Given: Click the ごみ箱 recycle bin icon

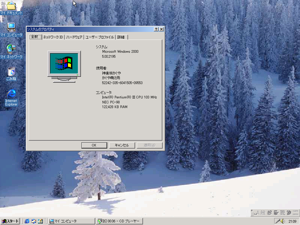Looking at the screenshot, I should [11, 71].
